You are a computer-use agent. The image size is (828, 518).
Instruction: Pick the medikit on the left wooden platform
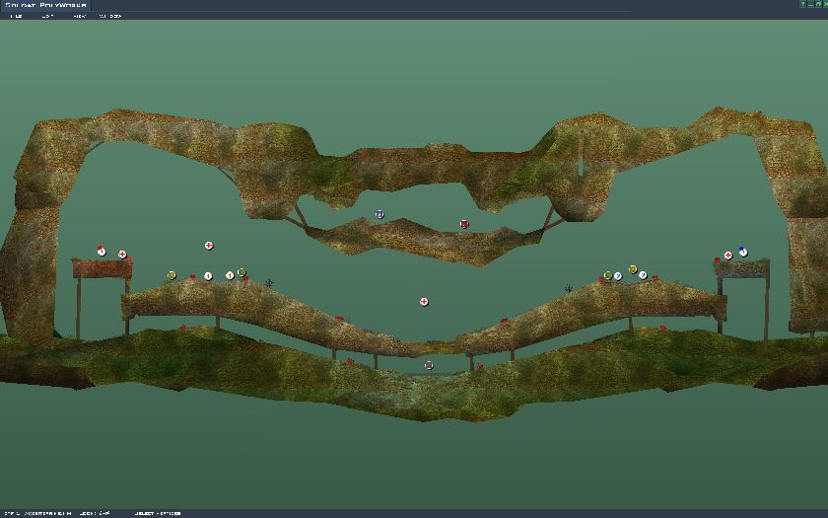click(122, 255)
